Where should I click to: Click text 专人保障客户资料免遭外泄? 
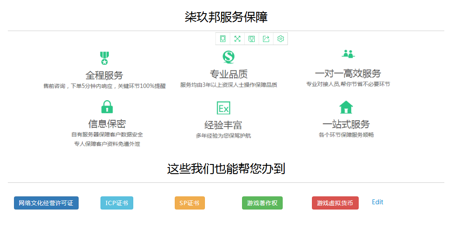pos(107,144)
